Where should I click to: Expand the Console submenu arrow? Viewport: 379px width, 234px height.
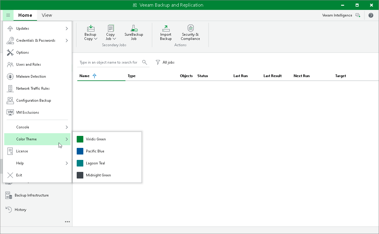[x=66, y=127]
